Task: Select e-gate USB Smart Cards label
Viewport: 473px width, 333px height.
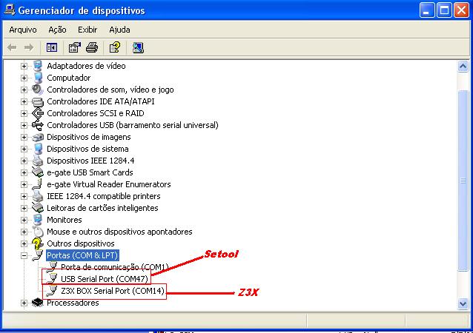Action: 90,172
